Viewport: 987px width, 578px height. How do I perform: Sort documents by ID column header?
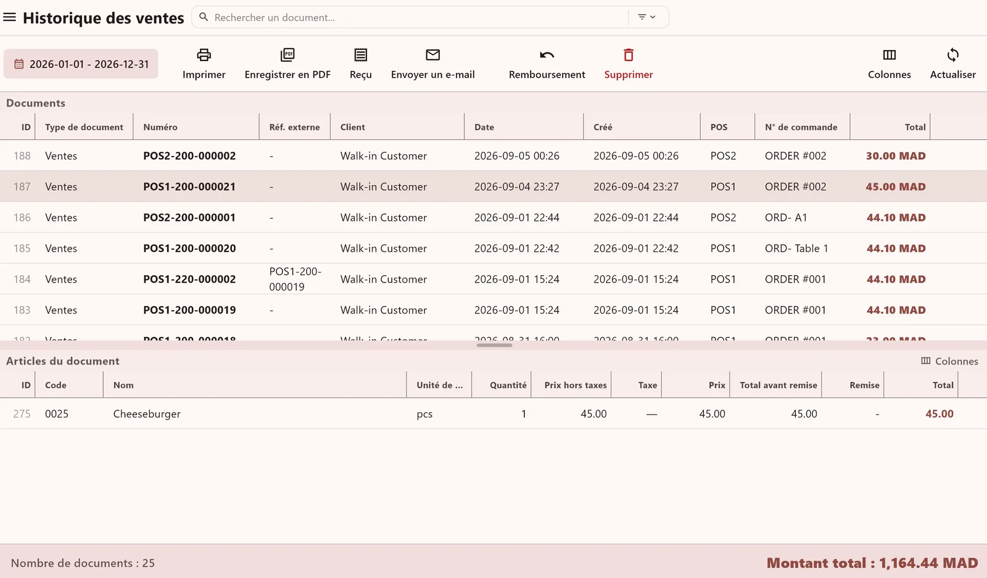(x=26, y=127)
